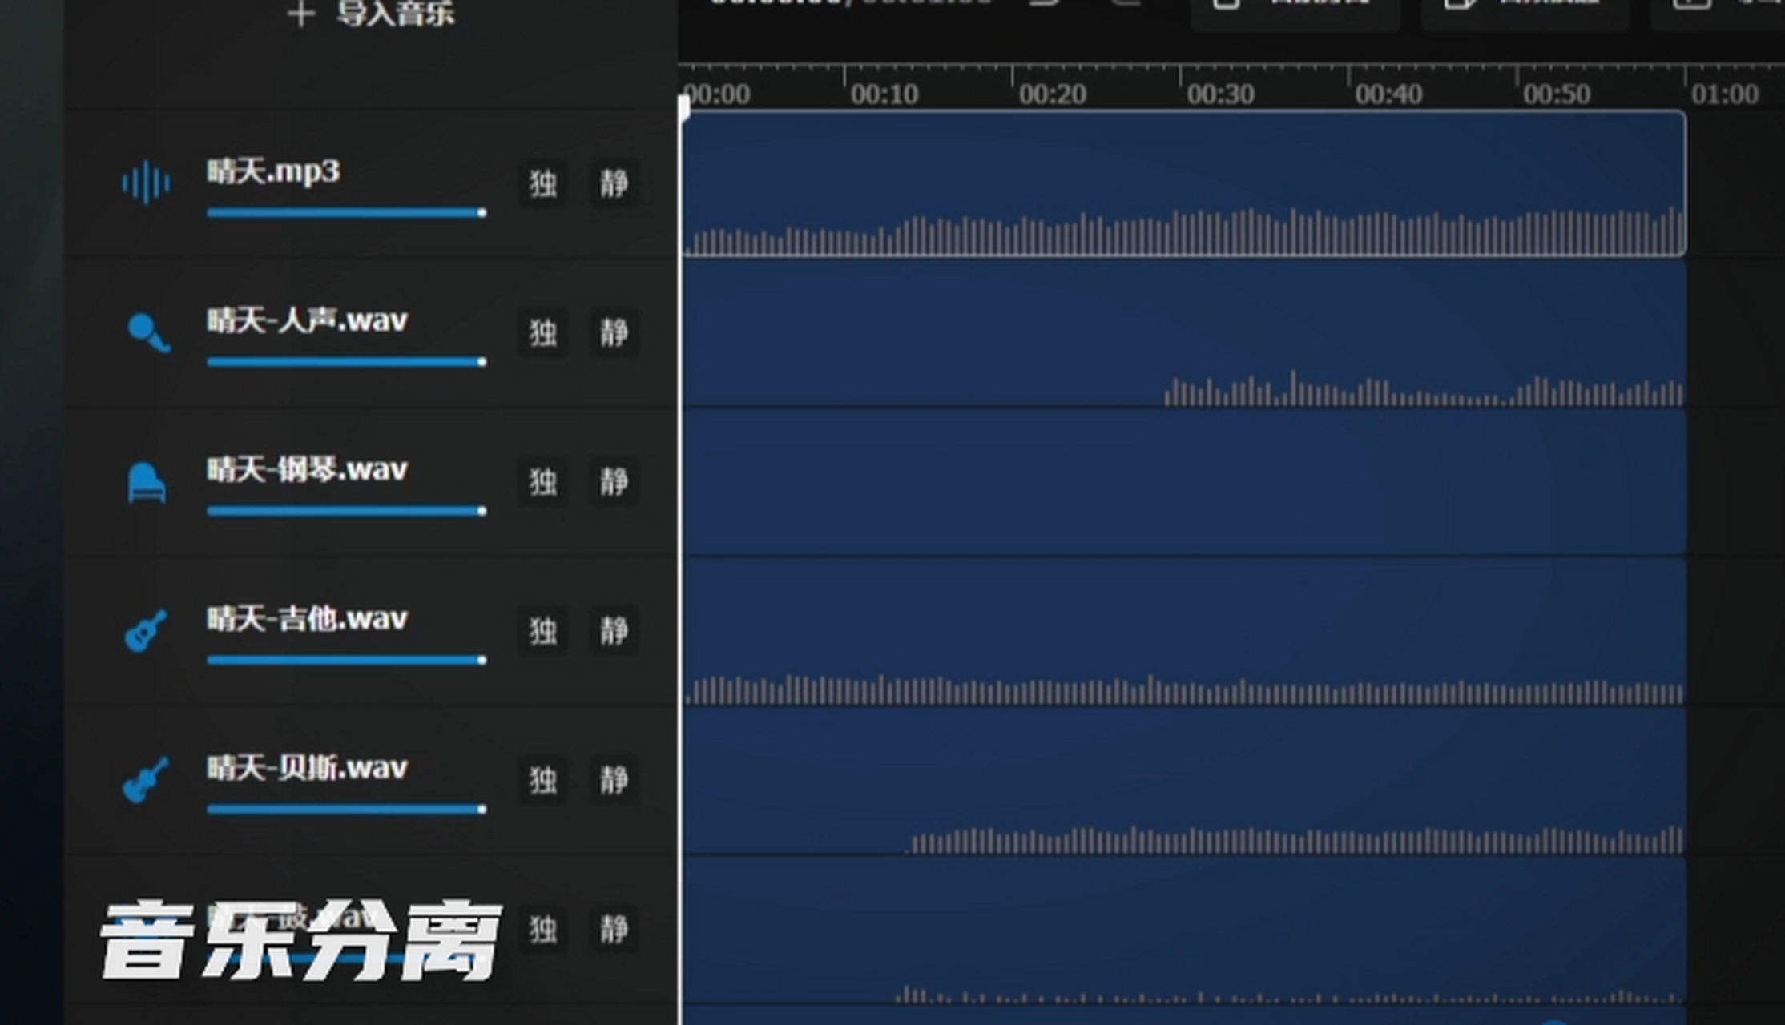1785x1025 pixels.
Task: Solo the 晴天-吉他.wav guitar track
Action: (x=543, y=631)
